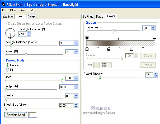Click the gradient stop Opacity slider handle
The height and width of the screenshot is (124, 160).
(122, 58)
